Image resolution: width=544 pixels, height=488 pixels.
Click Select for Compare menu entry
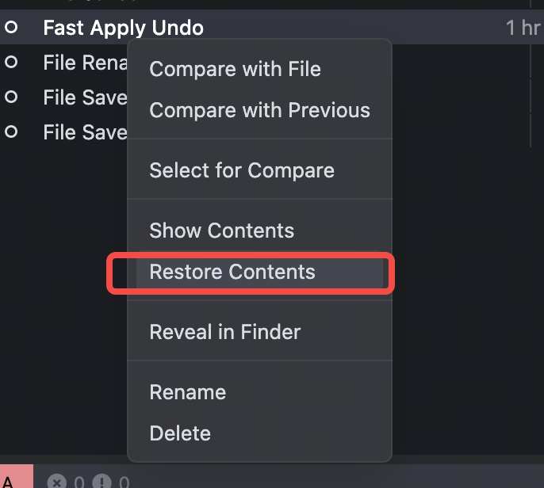(x=242, y=170)
